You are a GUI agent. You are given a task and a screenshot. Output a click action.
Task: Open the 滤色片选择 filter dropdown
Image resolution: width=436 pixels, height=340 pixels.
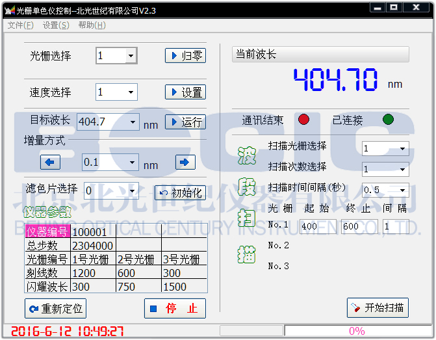coord(133,191)
